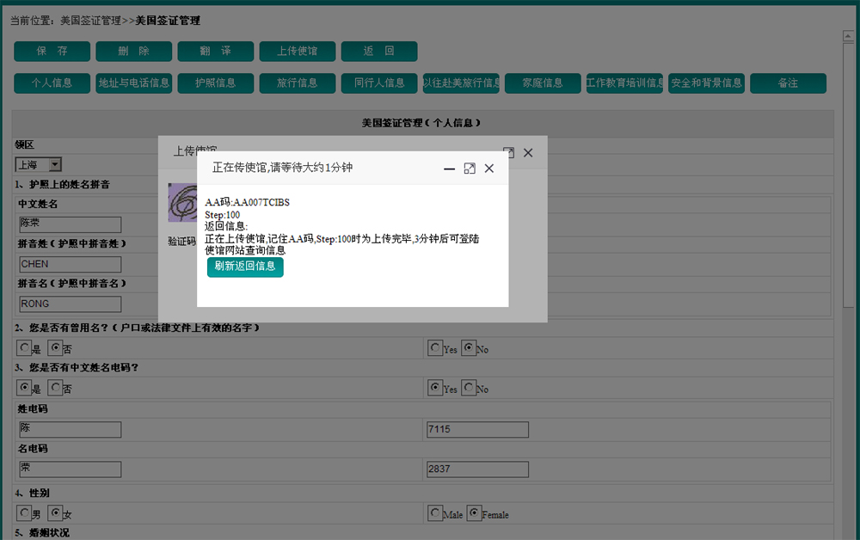Image resolution: width=860 pixels, height=540 pixels.
Task: Select 是 for 曾用名 question
Action: (24, 348)
